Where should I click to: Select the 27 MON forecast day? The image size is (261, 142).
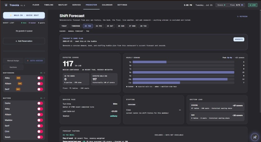[x=132, y=26]
